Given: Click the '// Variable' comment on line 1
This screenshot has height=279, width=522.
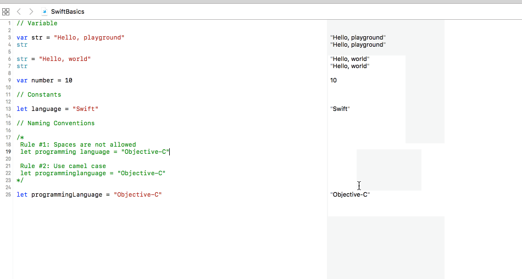Looking at the screenshot, I should click(37, 23).
